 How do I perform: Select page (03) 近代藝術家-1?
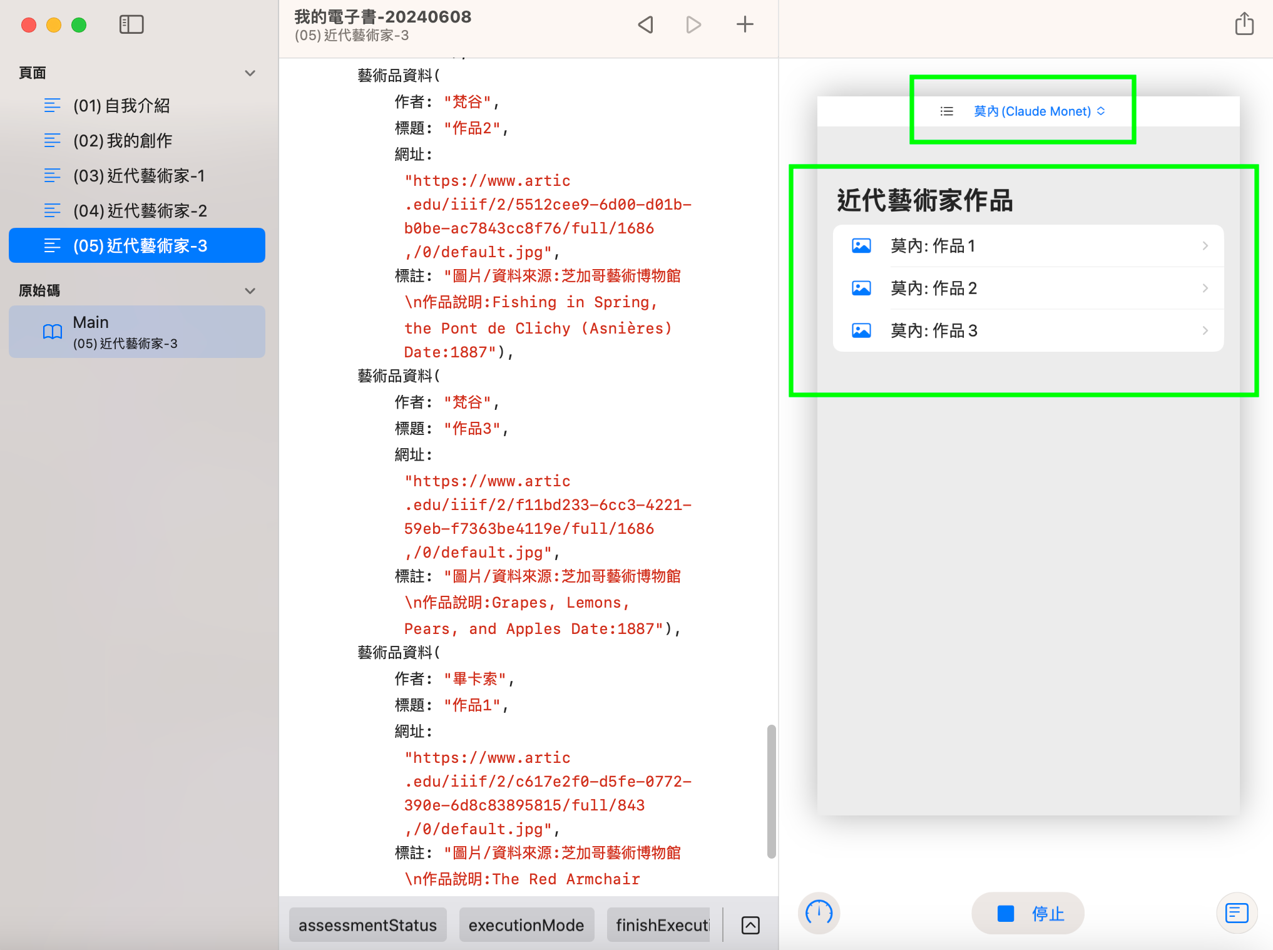(138, 176)
